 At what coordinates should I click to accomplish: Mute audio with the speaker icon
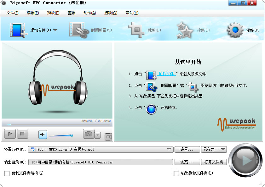[x=43, y=135]
